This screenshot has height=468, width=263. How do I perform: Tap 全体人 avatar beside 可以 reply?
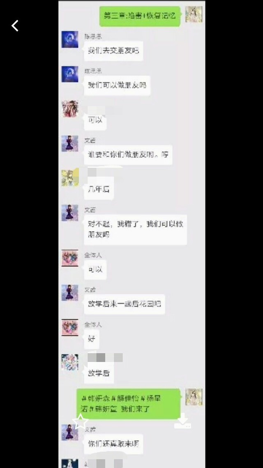tap(70, 258)
